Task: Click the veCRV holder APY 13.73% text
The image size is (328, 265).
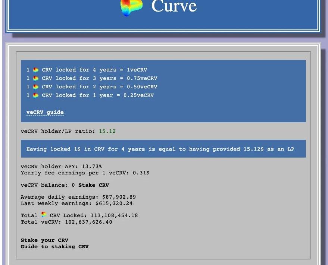Action: click(61, 167)
